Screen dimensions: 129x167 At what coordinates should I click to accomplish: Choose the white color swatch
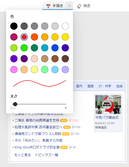pyautogui.click(x=65, y=26)
